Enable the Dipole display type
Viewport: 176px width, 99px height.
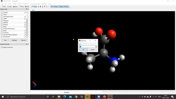(x=2, y=13)
